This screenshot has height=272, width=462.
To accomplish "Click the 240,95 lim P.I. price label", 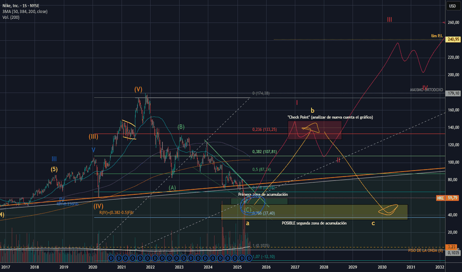I will [453, 39].
